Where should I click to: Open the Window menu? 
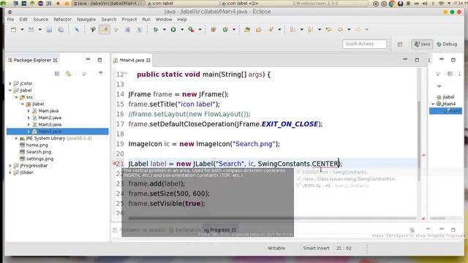[164, 20]
